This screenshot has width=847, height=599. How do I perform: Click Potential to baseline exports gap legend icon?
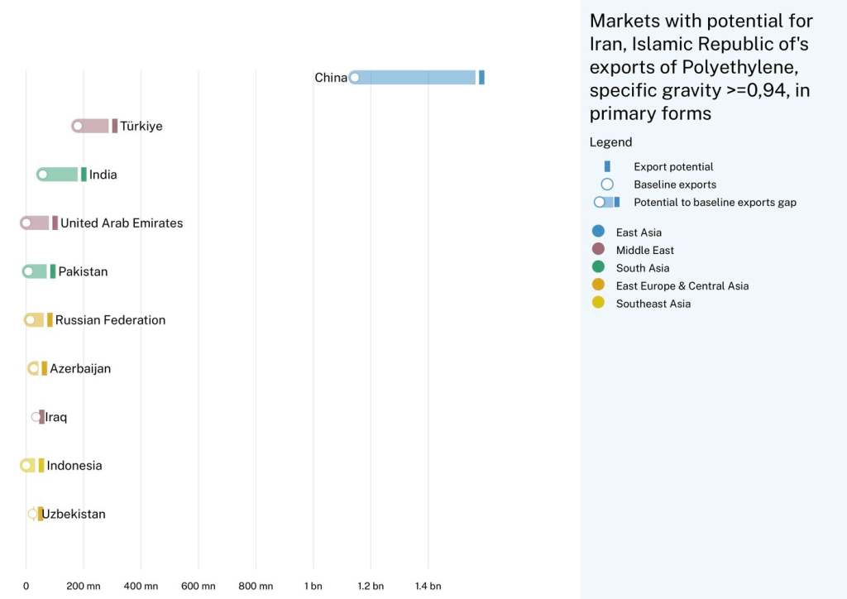tap(607, 202)
